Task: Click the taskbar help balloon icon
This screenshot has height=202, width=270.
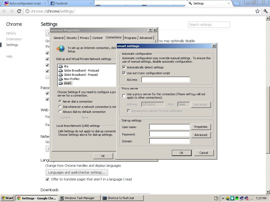Action: [216, 198]
